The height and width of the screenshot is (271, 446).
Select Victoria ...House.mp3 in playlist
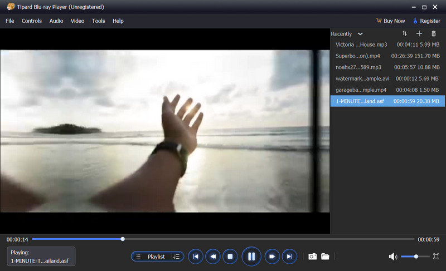(x=387, y=45)
